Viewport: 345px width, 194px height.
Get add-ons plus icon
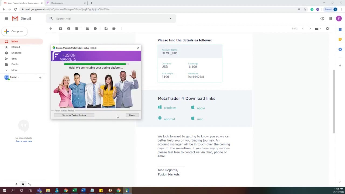[x=340, y=65]
